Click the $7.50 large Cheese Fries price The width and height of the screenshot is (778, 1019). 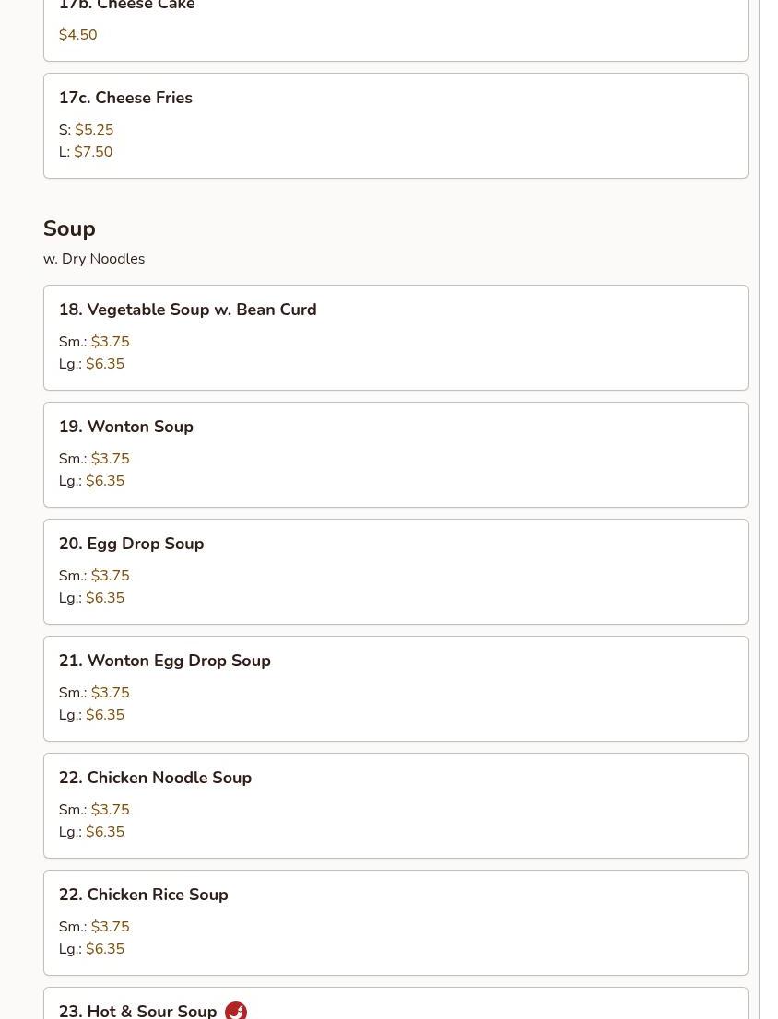(93, 152)
